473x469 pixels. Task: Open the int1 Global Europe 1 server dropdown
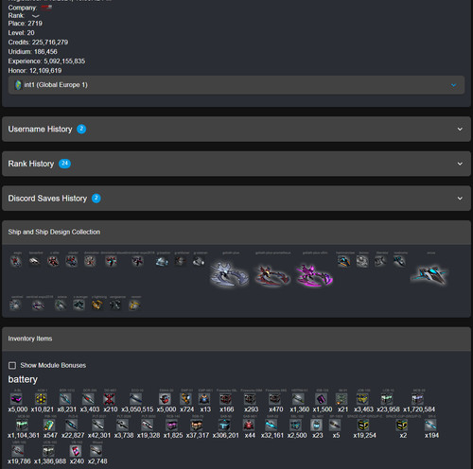click(x=236, y=85)
